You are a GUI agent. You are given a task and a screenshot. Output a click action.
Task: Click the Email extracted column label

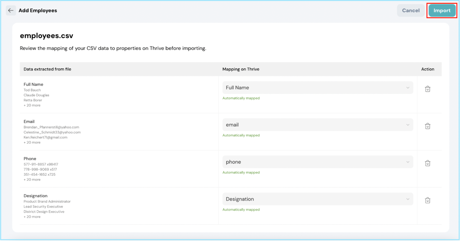tap(29, 122)
